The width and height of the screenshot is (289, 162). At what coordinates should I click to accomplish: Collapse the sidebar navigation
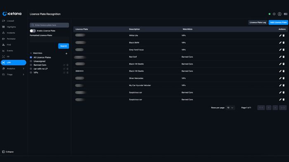(x=8, y=152)
